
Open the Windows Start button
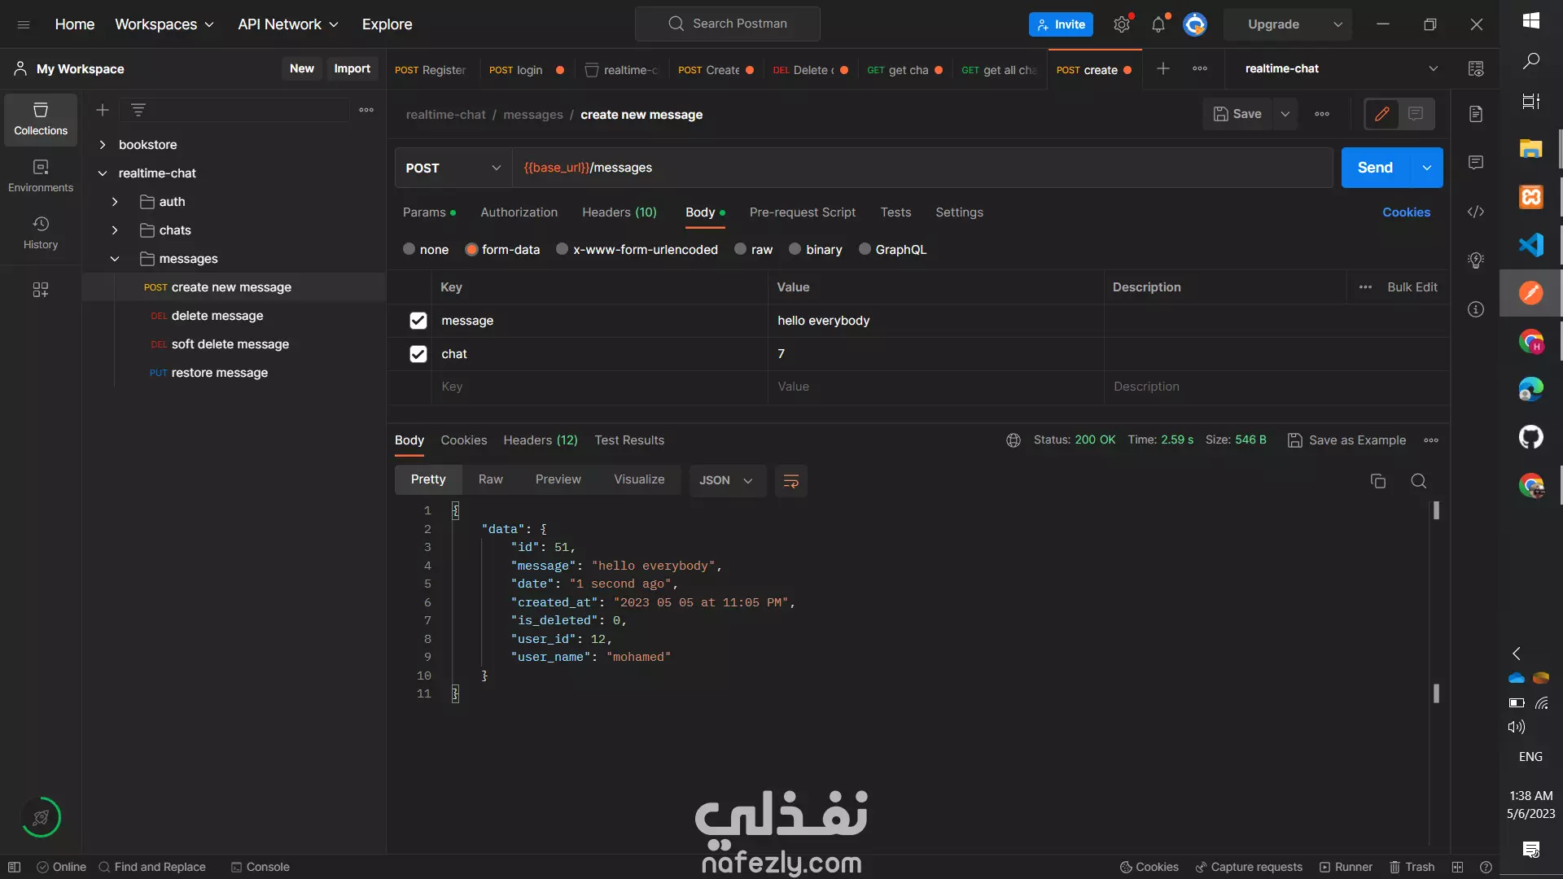tap(1531, 20)
